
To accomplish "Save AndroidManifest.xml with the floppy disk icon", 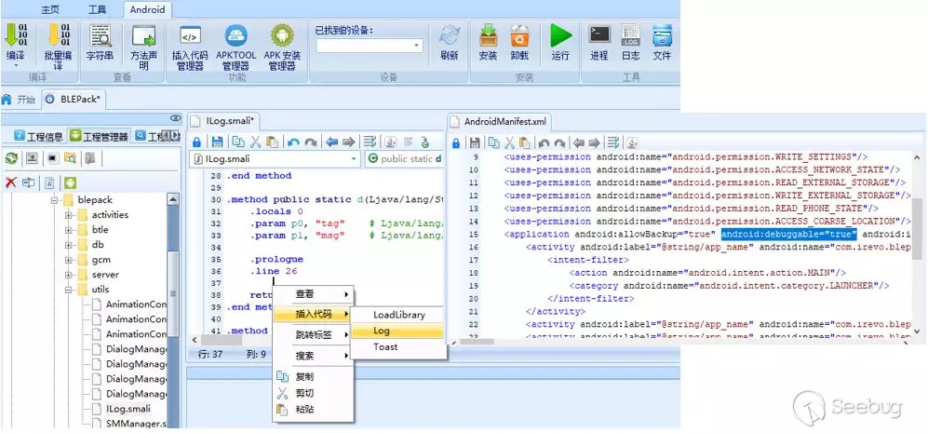I will coord(475,142).
